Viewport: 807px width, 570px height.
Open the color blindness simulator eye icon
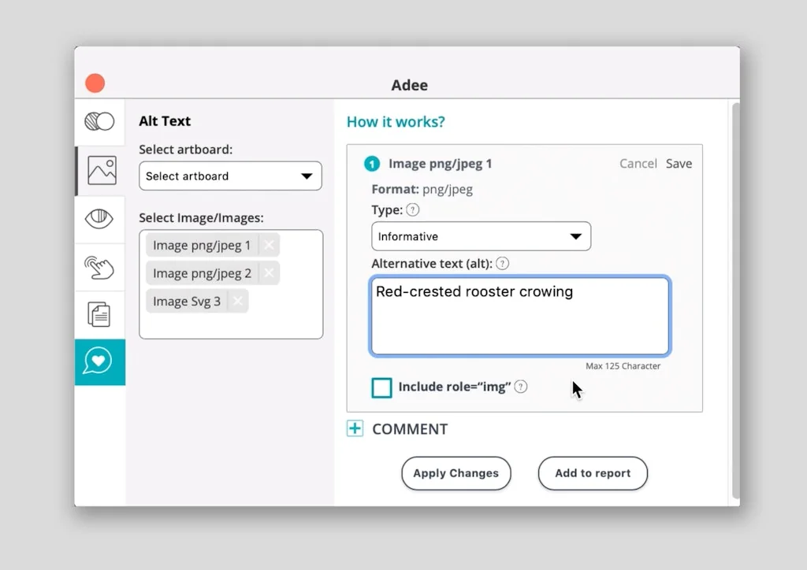[100, 218]
